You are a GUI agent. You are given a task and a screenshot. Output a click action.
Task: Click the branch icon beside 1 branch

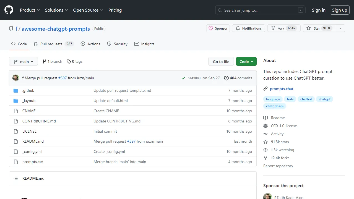click(x=44, y=62)
